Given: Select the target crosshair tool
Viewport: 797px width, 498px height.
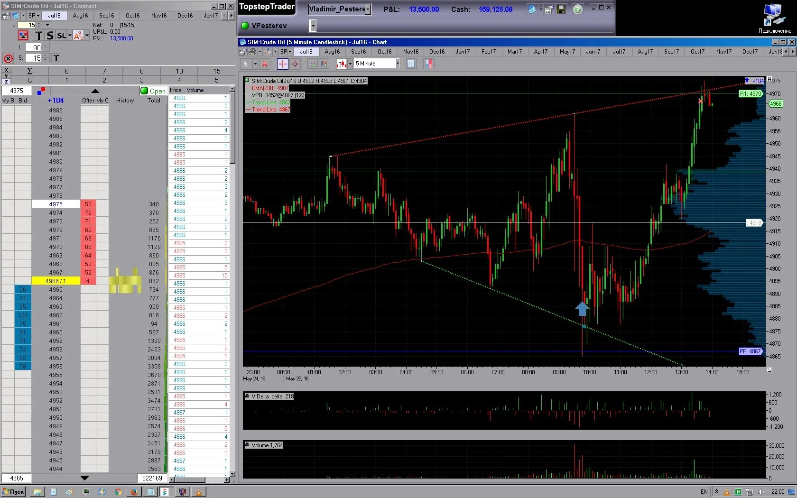Looking at the screenshot, I should coord(295,64).
